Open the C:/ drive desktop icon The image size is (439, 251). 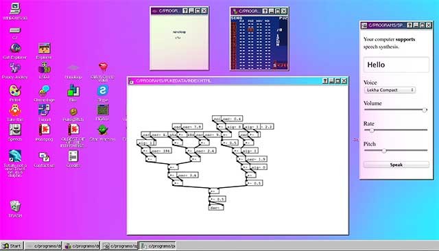click(x=15, y=30)
